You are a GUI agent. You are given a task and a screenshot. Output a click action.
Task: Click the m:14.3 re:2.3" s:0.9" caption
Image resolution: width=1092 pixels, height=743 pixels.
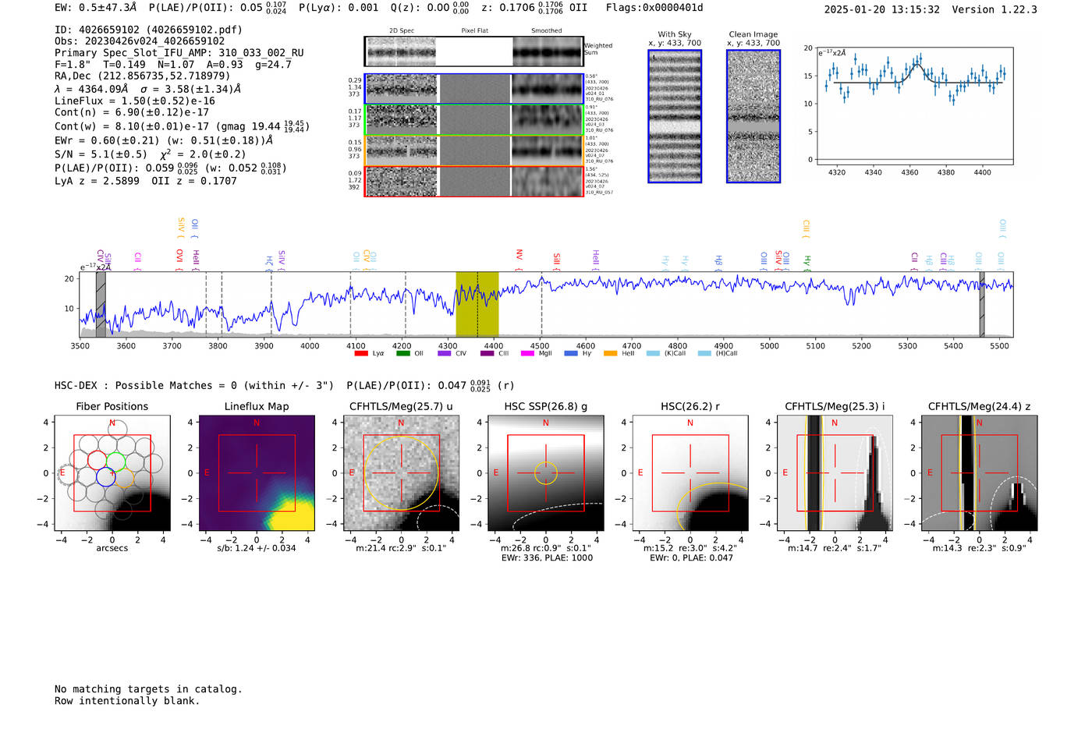(x=980, y=548)
